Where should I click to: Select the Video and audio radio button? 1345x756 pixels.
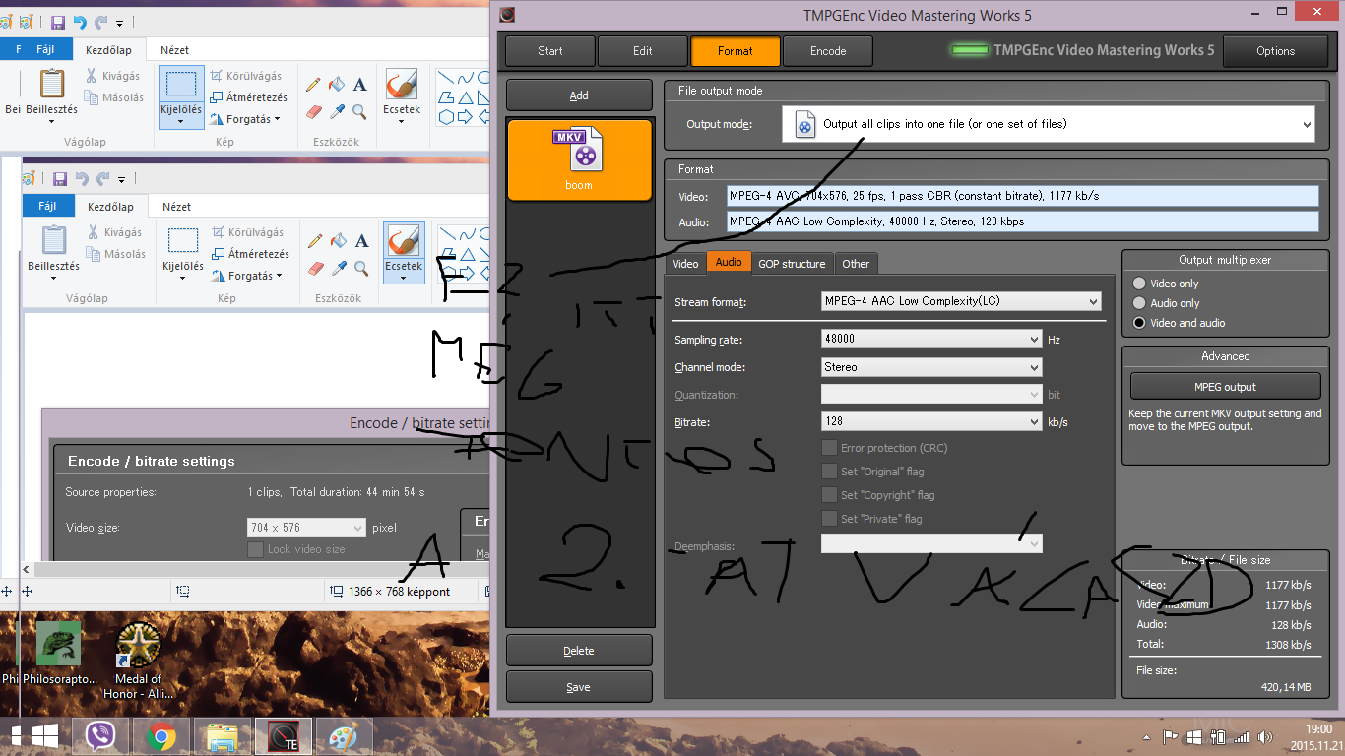(x=1140, y=323)
